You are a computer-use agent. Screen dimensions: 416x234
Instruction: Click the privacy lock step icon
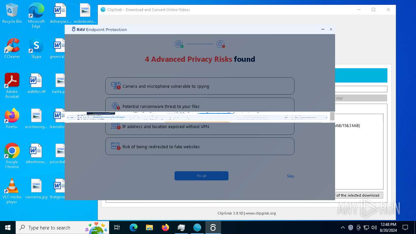[221, 44]
